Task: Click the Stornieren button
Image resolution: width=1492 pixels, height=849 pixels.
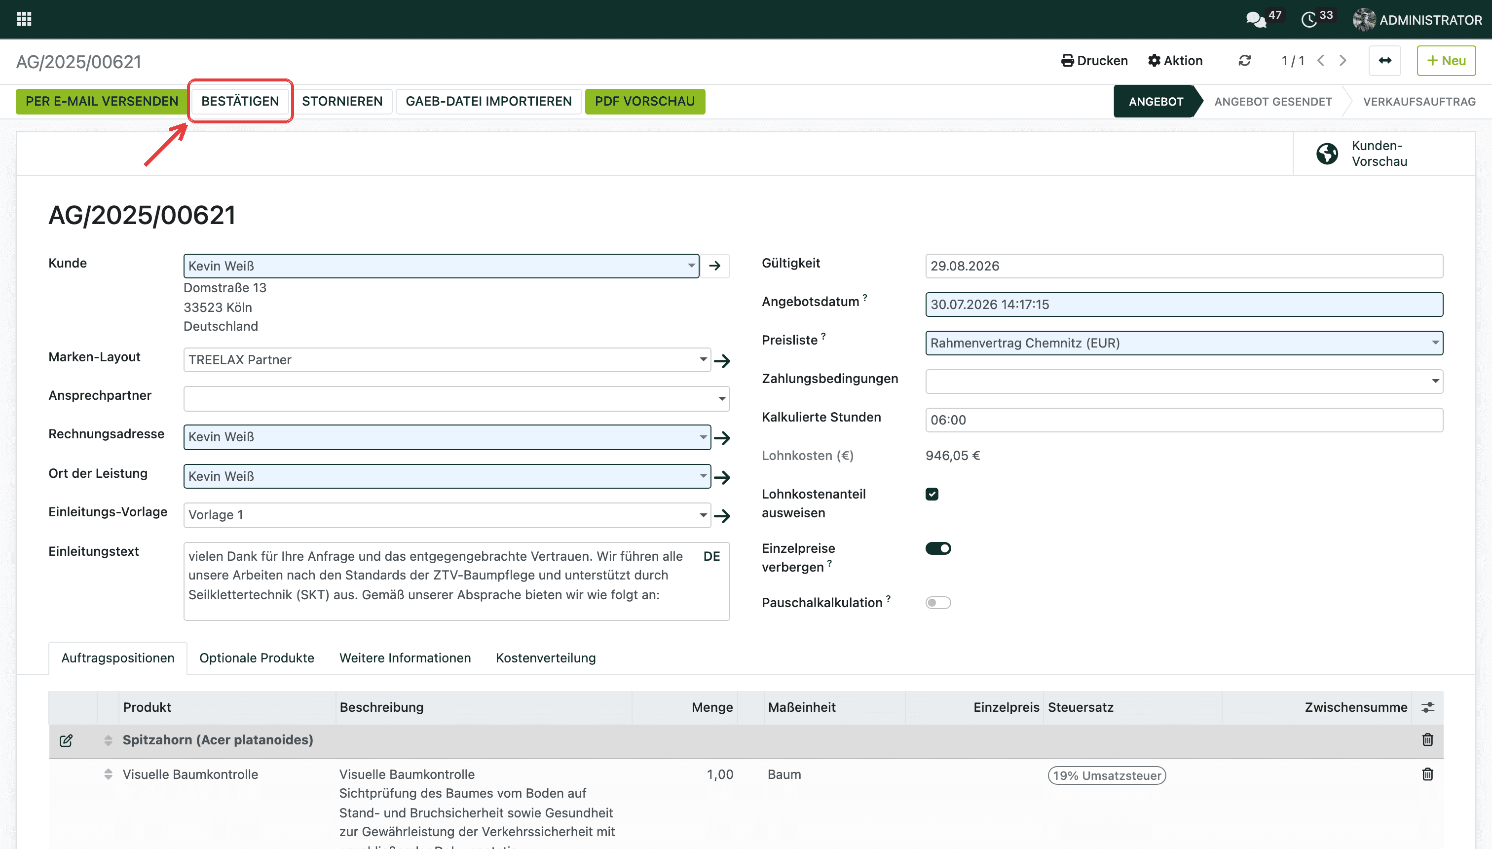Action: tap(342, 102)
